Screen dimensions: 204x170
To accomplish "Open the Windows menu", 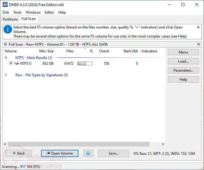I will pyautogui.click(x=33, y=12).
